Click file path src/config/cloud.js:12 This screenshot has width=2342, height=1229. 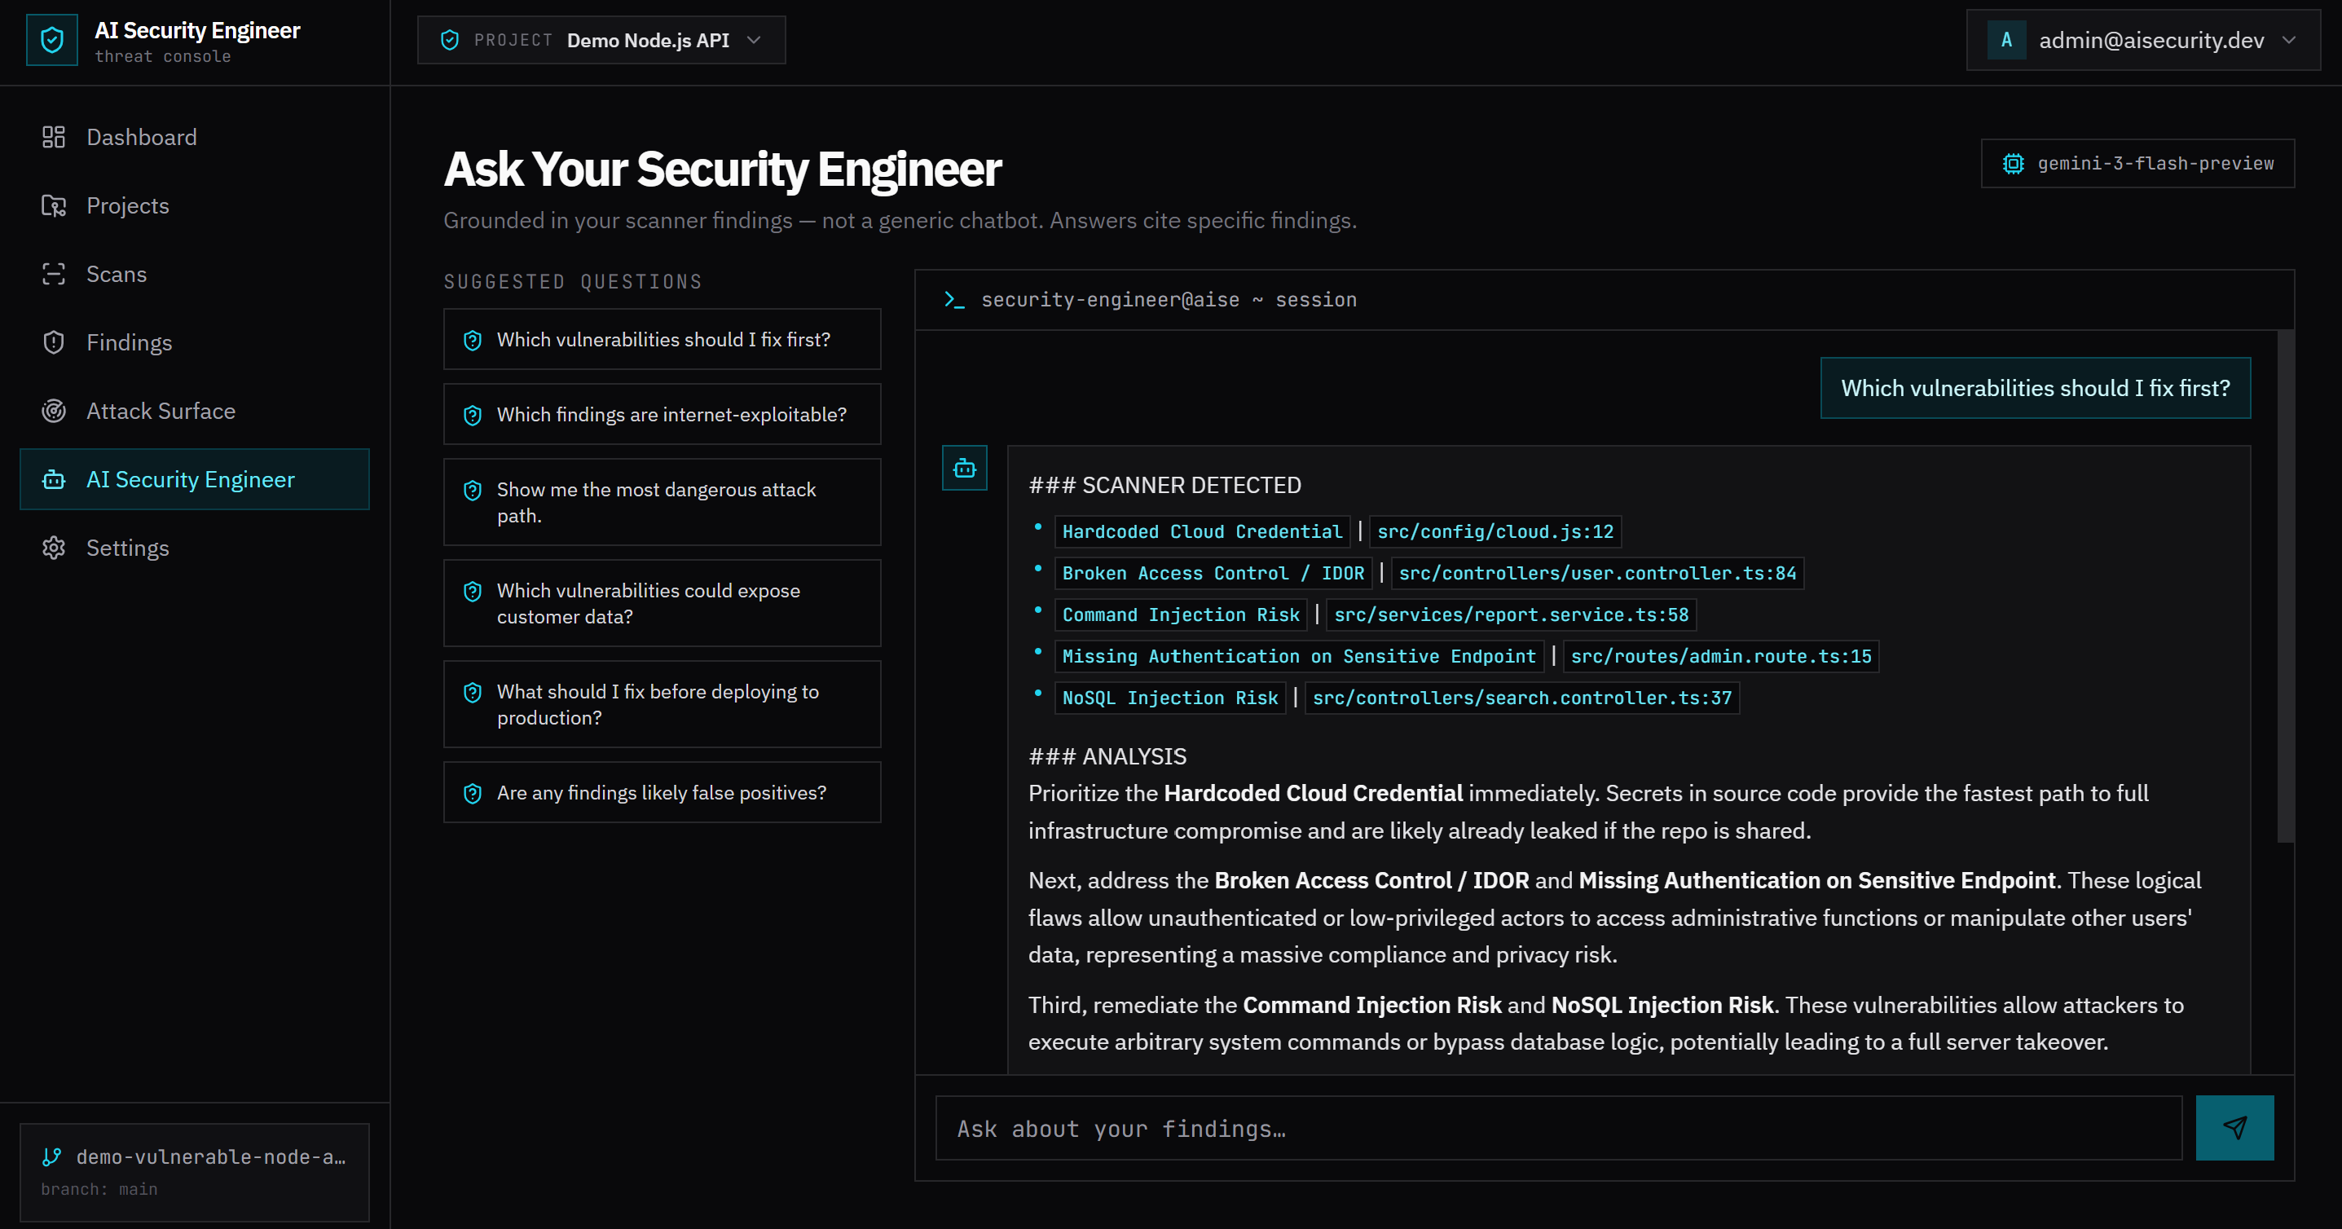tap(1495, 531)
